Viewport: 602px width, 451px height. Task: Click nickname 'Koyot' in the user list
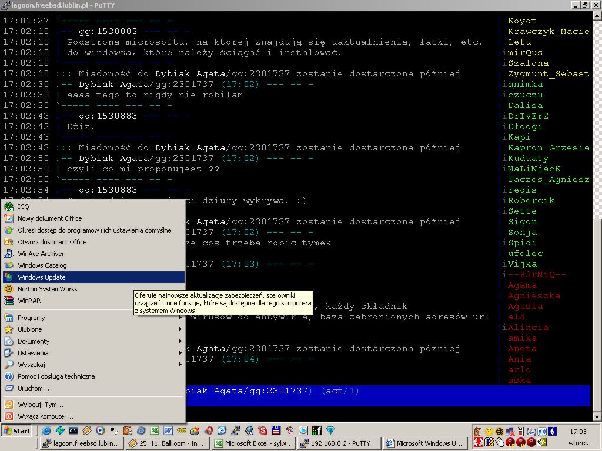tap(522, 21)
